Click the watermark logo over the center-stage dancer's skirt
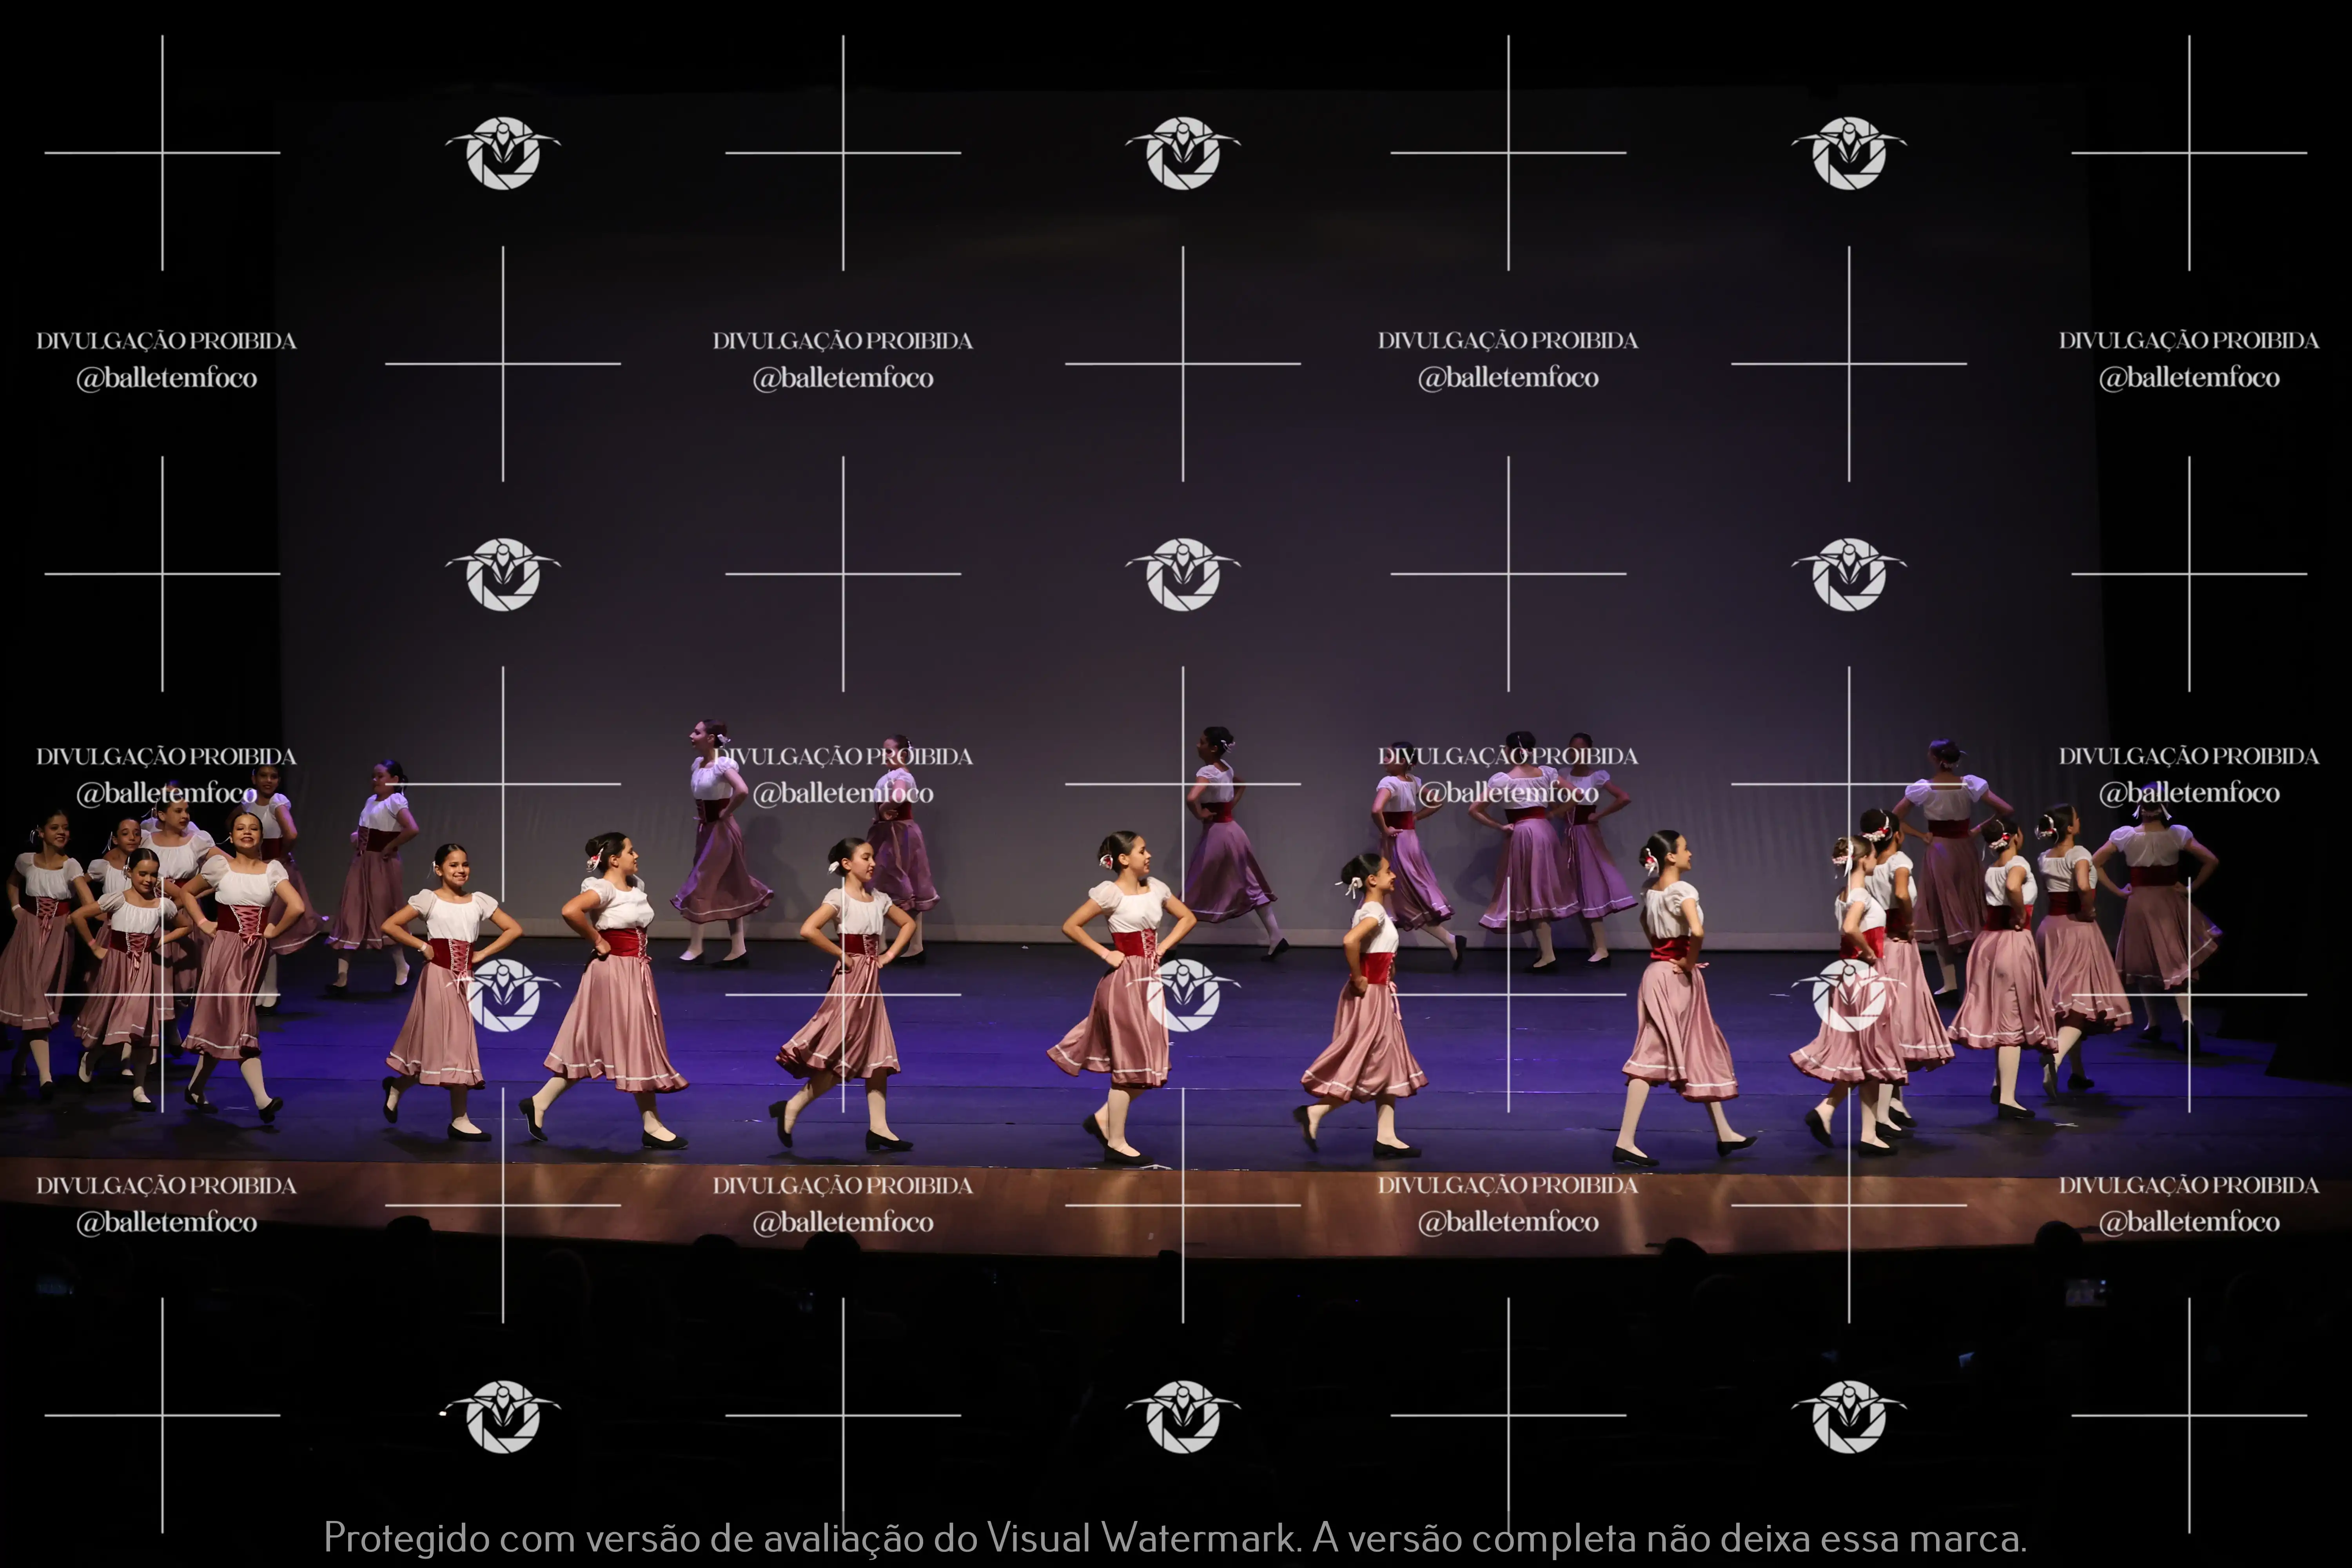Viewport: 2352px width, 1568px height. pos(1183,995)
